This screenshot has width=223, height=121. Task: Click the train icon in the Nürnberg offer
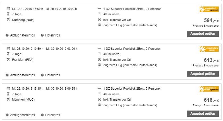coord(99,25)
